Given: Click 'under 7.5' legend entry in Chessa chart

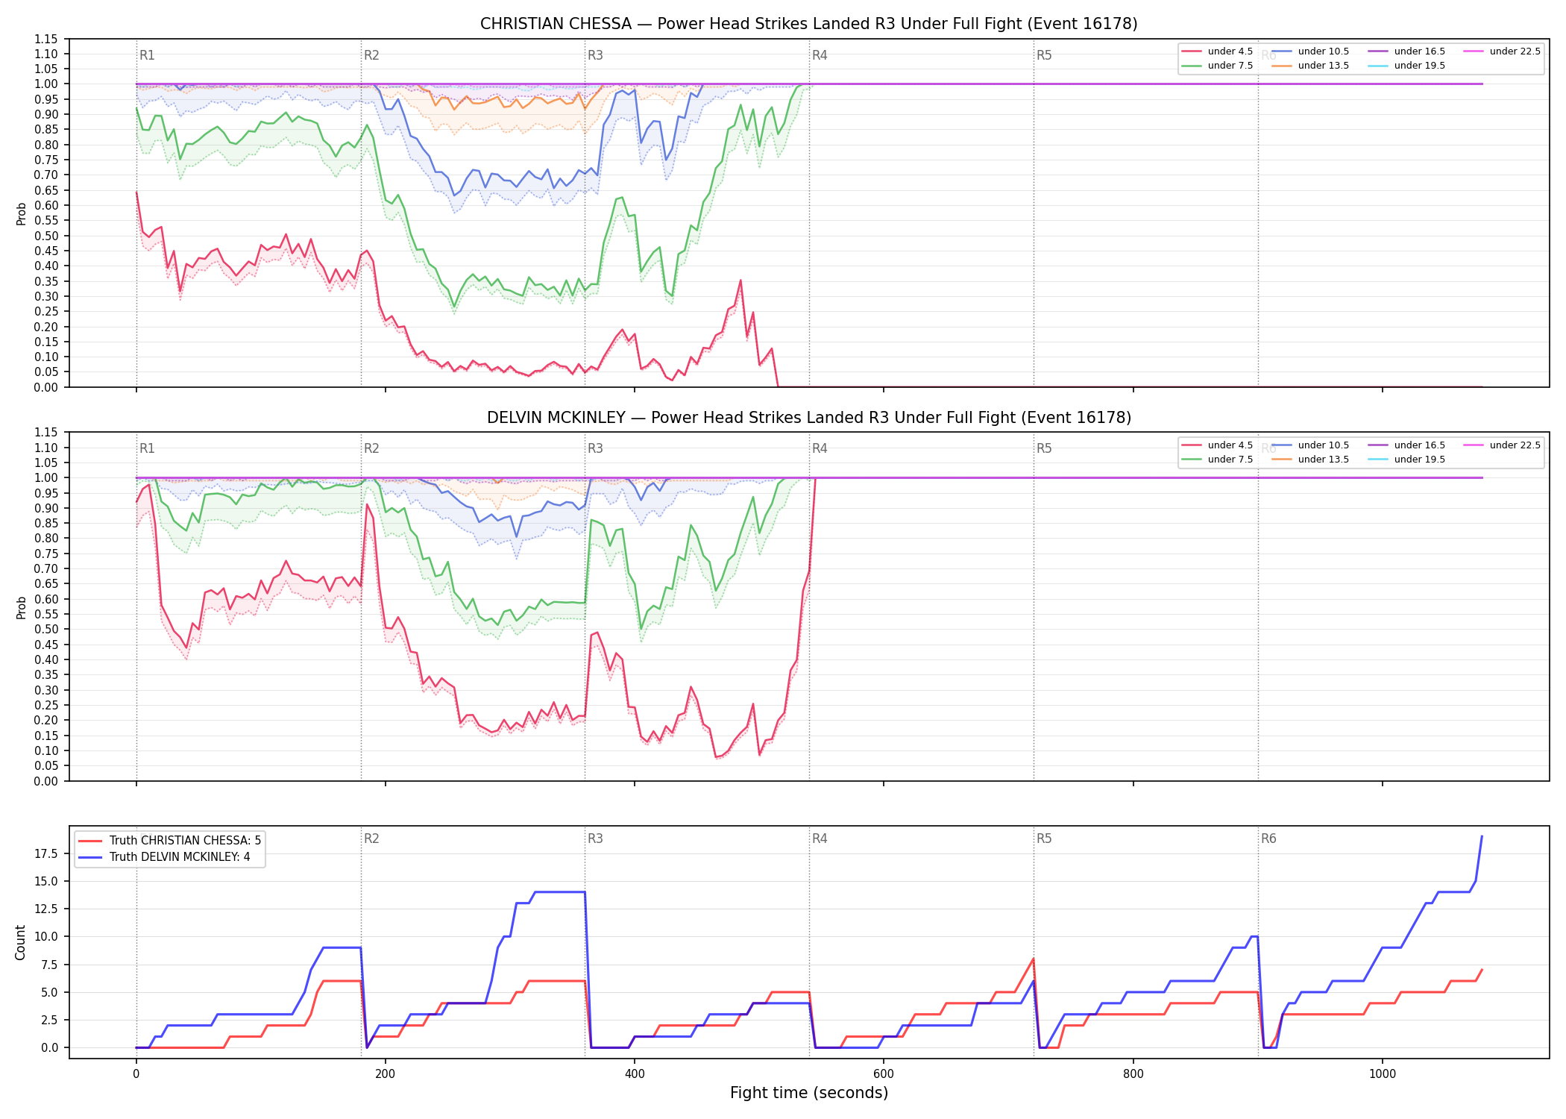Looking at the screenshot, I should (1217, 66).
